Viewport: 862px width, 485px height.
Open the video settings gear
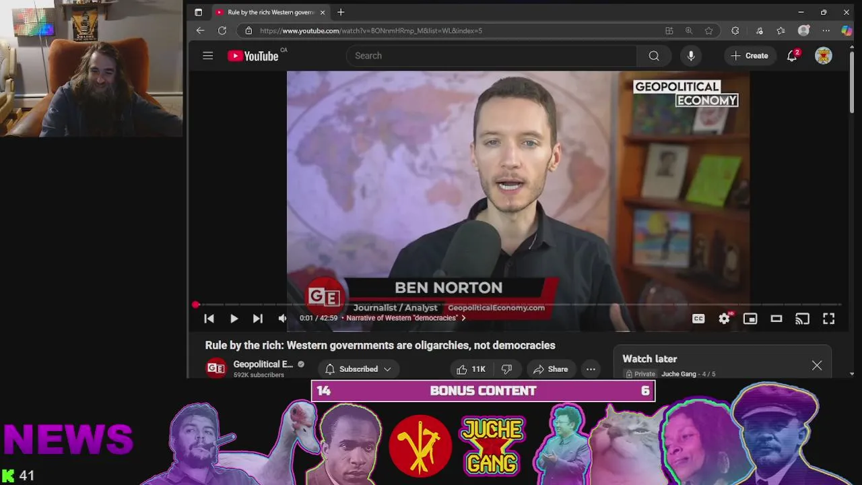click(x=724, y=319)
